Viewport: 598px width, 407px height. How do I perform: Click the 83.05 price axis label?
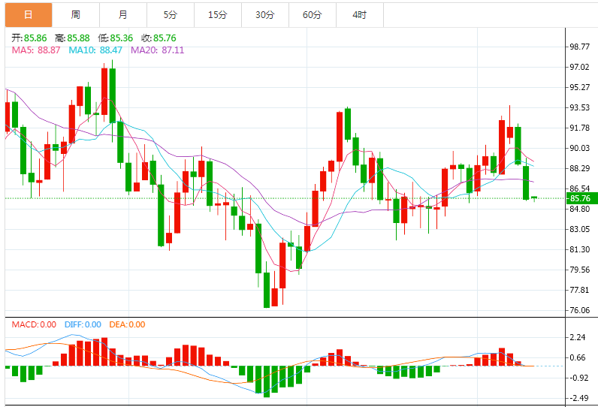pyautogui.click(x=579, y=229)
